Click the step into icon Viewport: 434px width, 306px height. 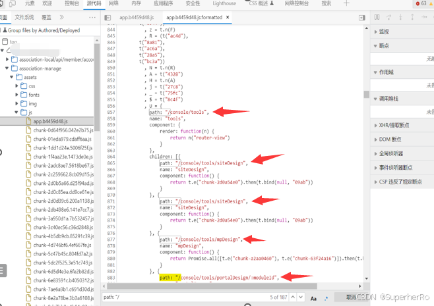tap(400, 17)
